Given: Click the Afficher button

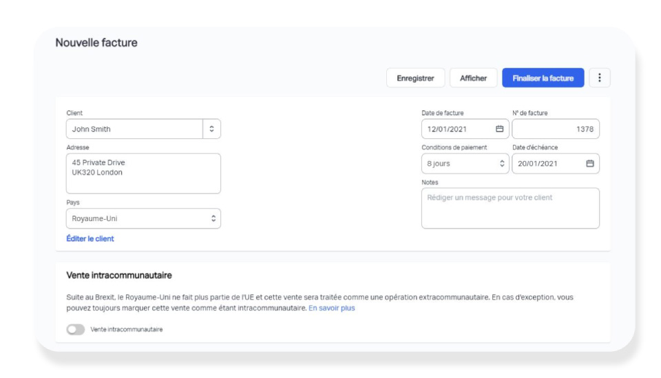Looking at the screenshot, I should coord(473,78).
